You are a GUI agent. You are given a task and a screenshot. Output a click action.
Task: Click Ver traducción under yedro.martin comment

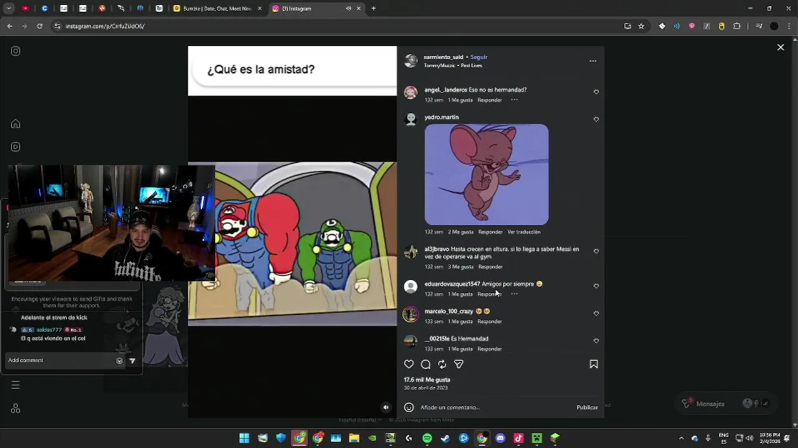pyautogui.click(x=524, y=232)
